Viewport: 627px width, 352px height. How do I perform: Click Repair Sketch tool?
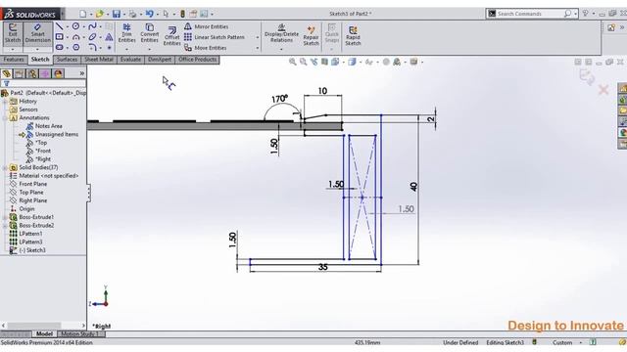click(x=311, y=36)
